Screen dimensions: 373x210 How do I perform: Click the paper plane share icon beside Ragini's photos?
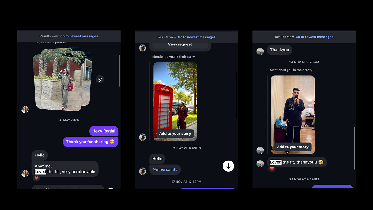pyautogui.click(x=99, y=80)
